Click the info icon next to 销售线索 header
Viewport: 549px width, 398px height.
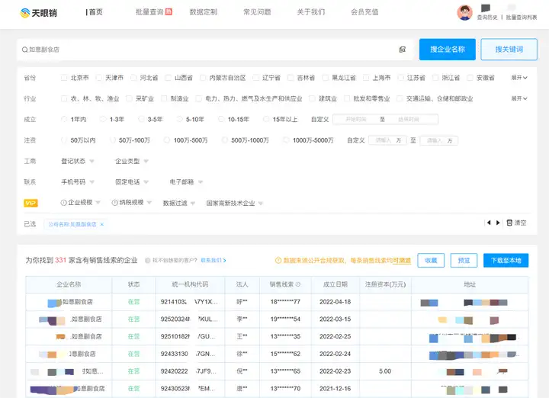point(298,284)
